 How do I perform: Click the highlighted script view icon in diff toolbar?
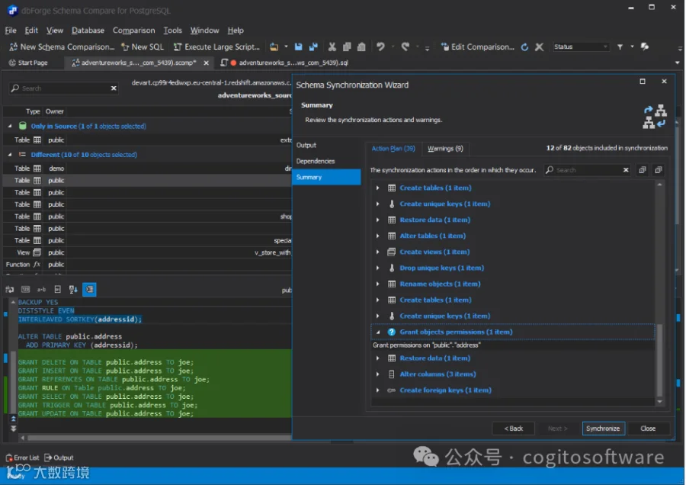[89, 289]
